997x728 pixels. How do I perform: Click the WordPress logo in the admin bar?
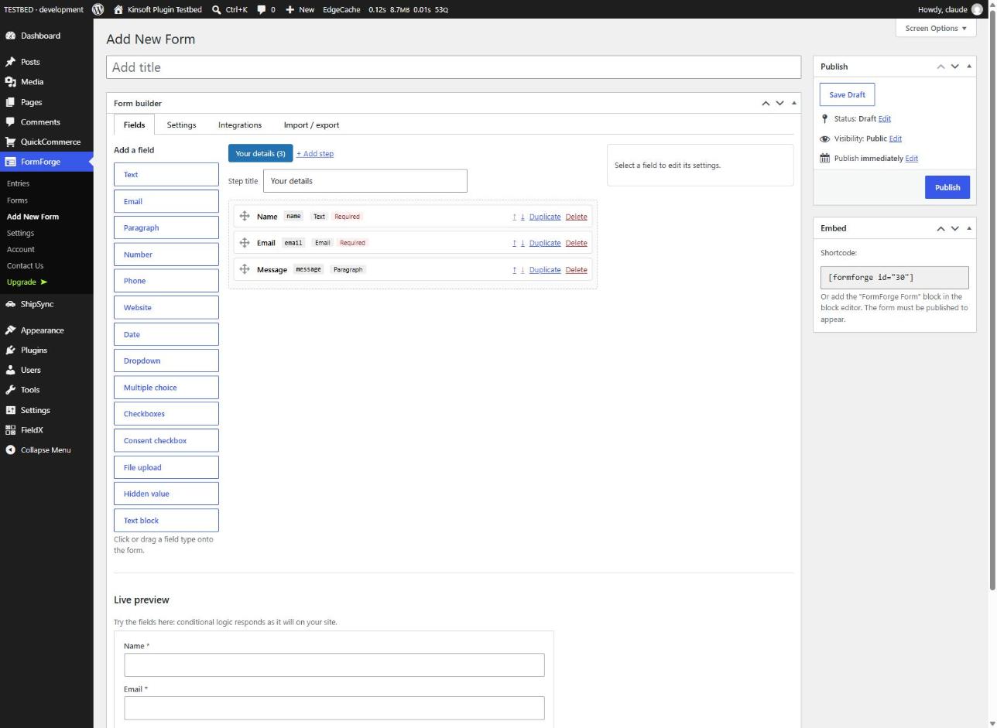pos(98,9)
